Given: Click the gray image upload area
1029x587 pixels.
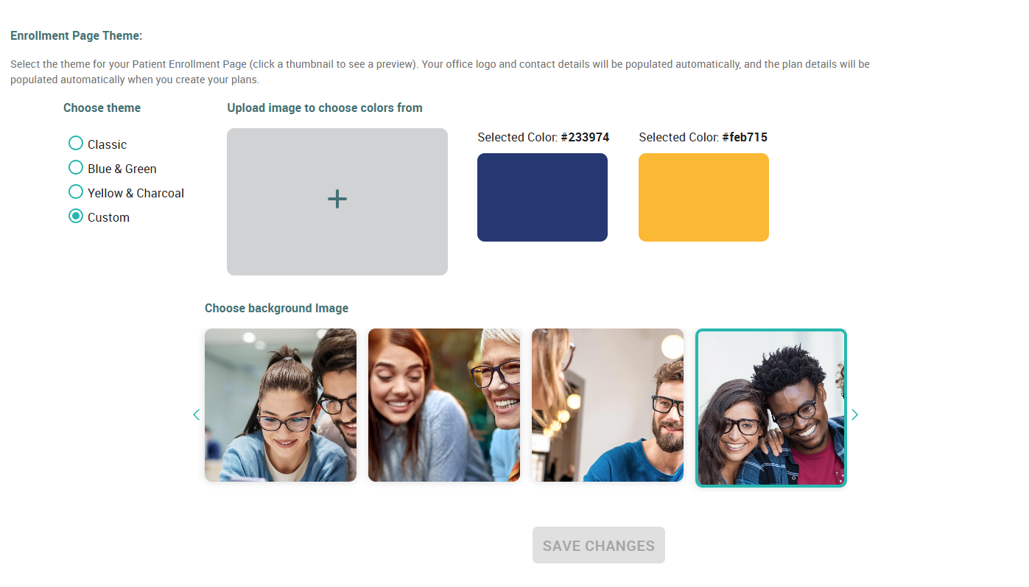Looking at the screenshot, I should click(x=337, y=202).
